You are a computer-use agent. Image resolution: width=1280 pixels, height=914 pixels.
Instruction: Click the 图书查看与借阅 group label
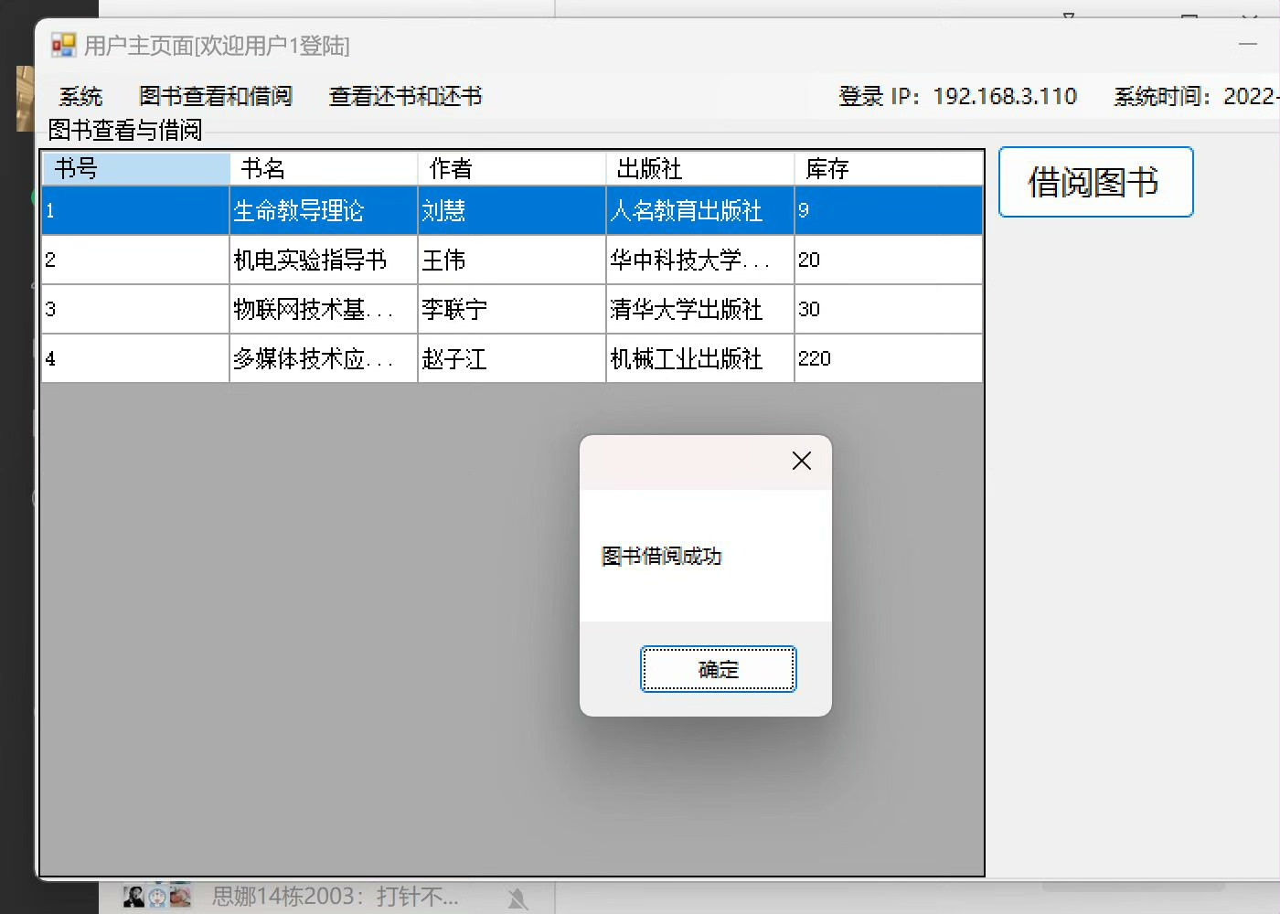125,130
